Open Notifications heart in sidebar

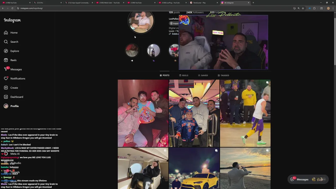tap(14, 78)
